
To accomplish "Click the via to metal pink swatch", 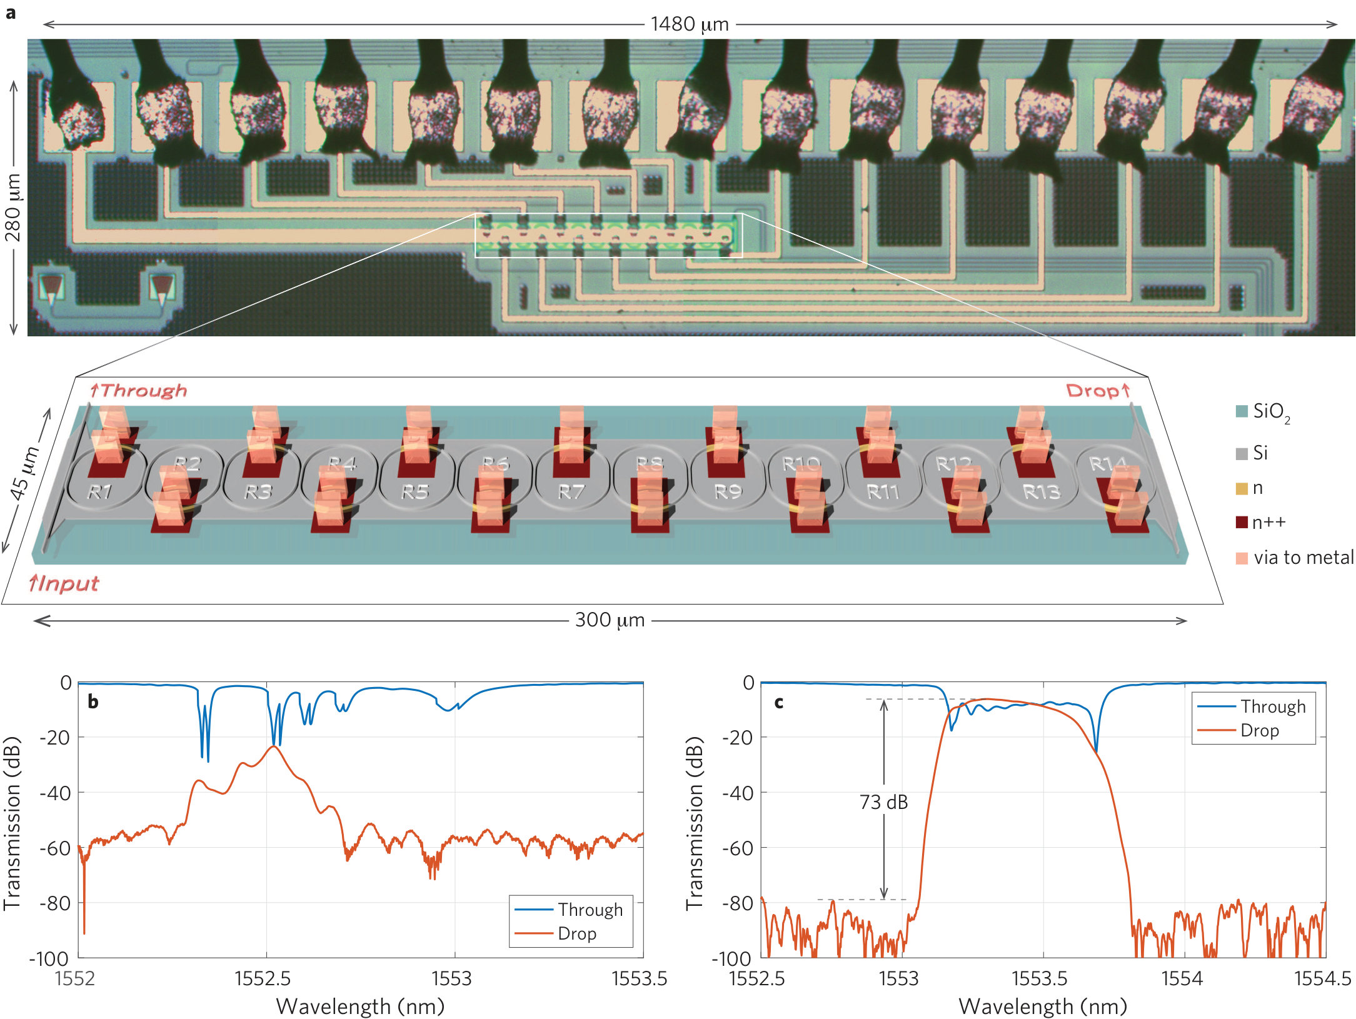I will coord(1242,558).
